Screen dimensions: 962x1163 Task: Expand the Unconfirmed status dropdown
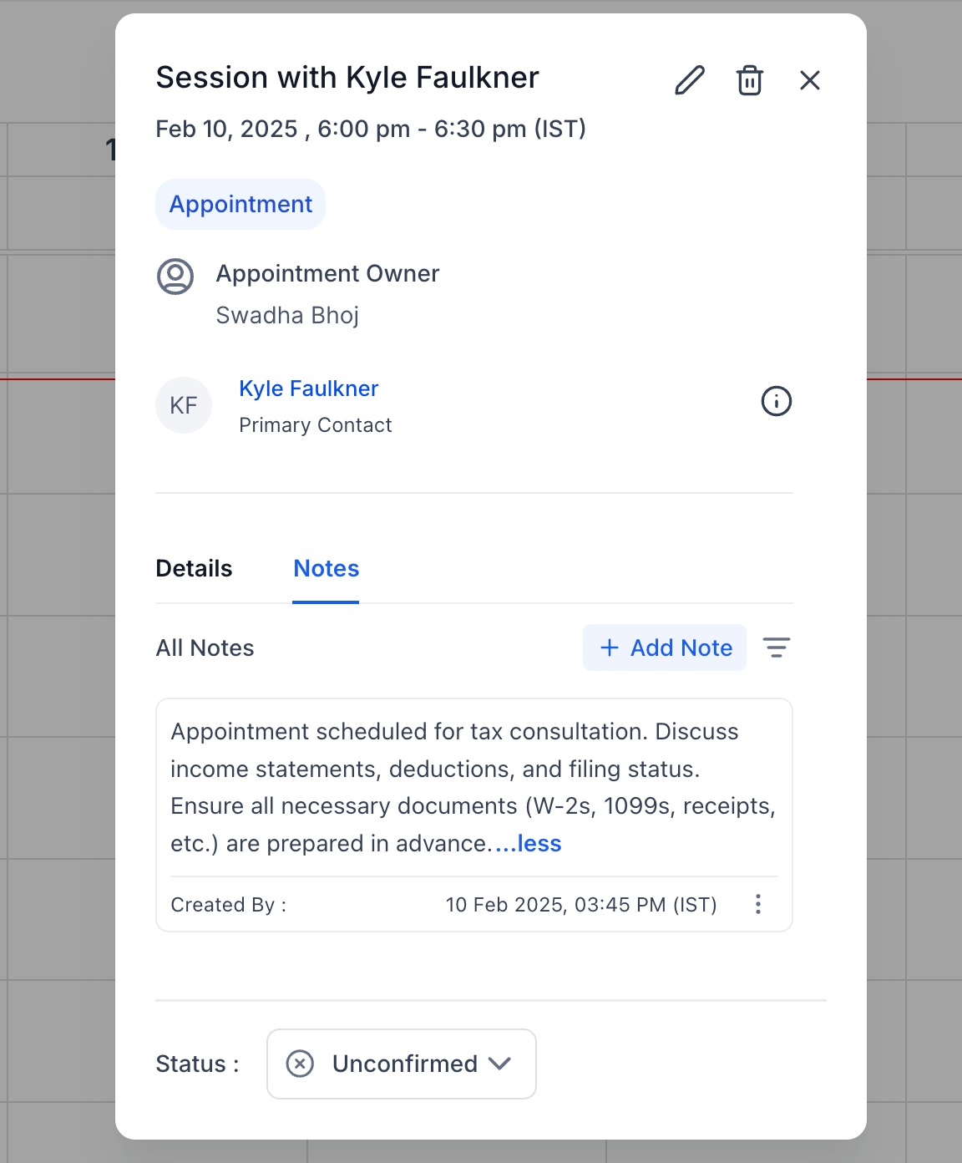402,1064
